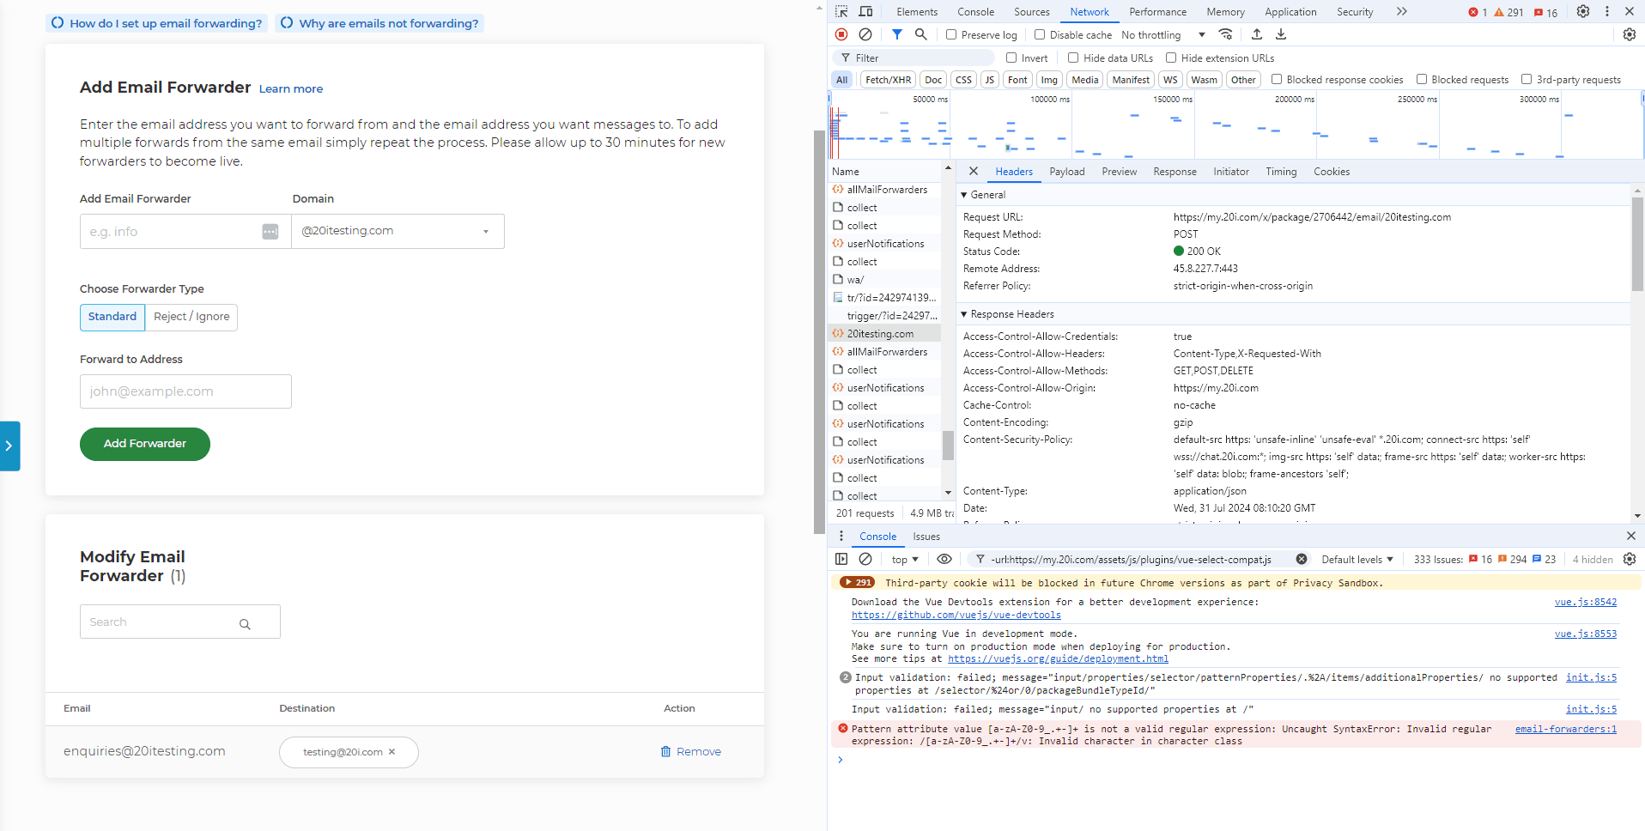This screenshot has width=1645, height=831.
Task: Expand 'How do I set up email forwarding?'
Action: tap(157, 23)
